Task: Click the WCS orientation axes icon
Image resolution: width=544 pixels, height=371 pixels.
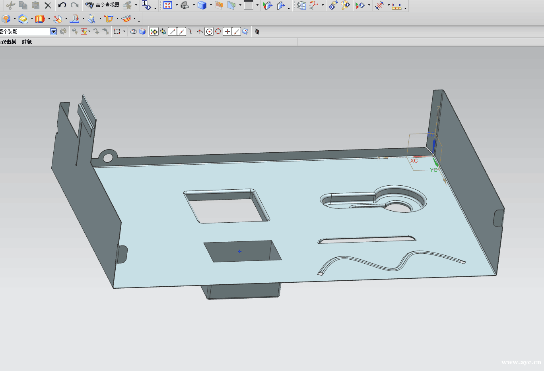Action: tap(314, 5)
